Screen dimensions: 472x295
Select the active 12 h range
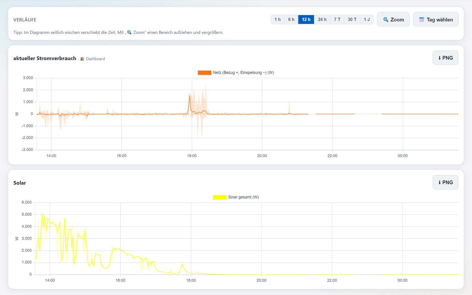point(306,19)
